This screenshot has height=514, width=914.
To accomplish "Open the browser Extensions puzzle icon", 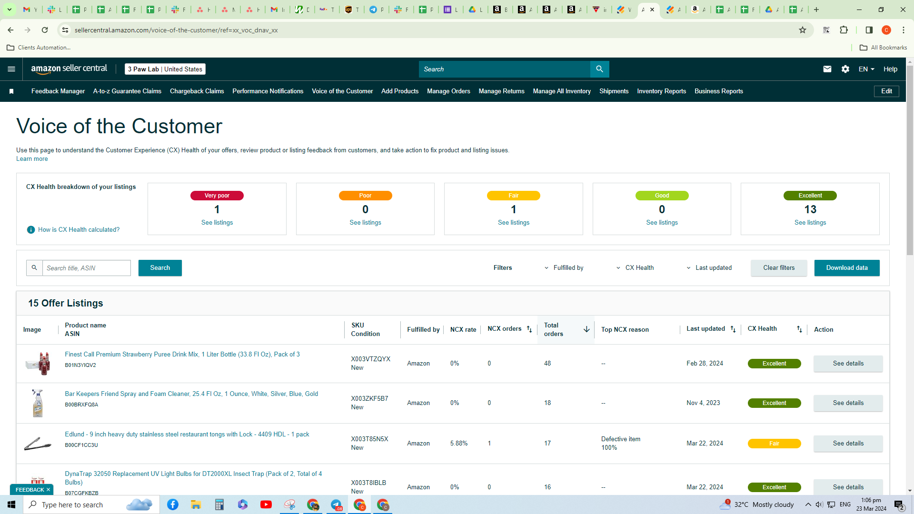I will pos(844,30).
